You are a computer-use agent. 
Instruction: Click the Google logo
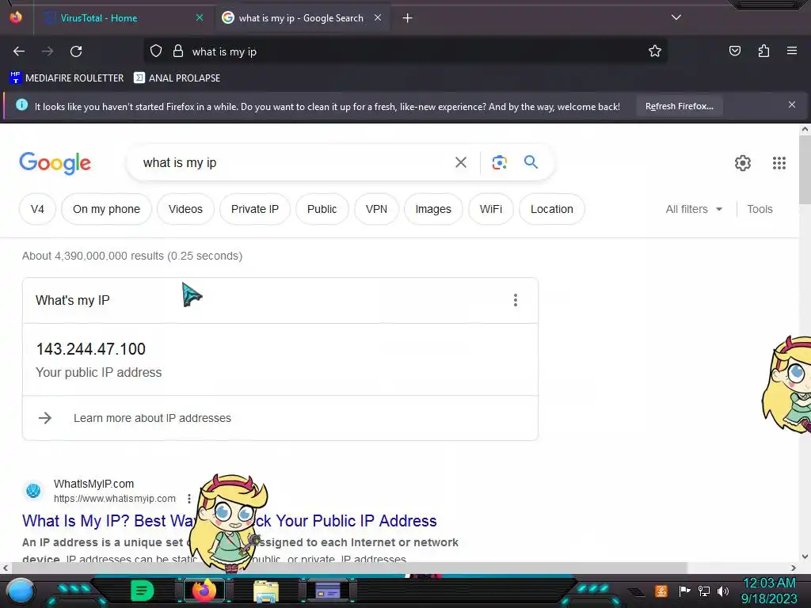pyautogui.click(x=55, y=163)
